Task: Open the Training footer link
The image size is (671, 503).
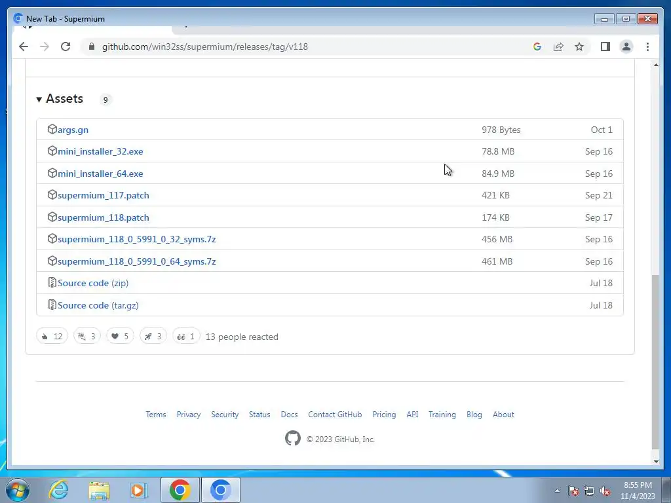Action: (x=442, y=415)
